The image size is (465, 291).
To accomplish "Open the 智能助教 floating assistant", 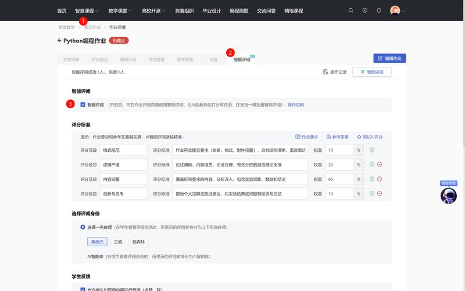I will click(x=448, y=195).
